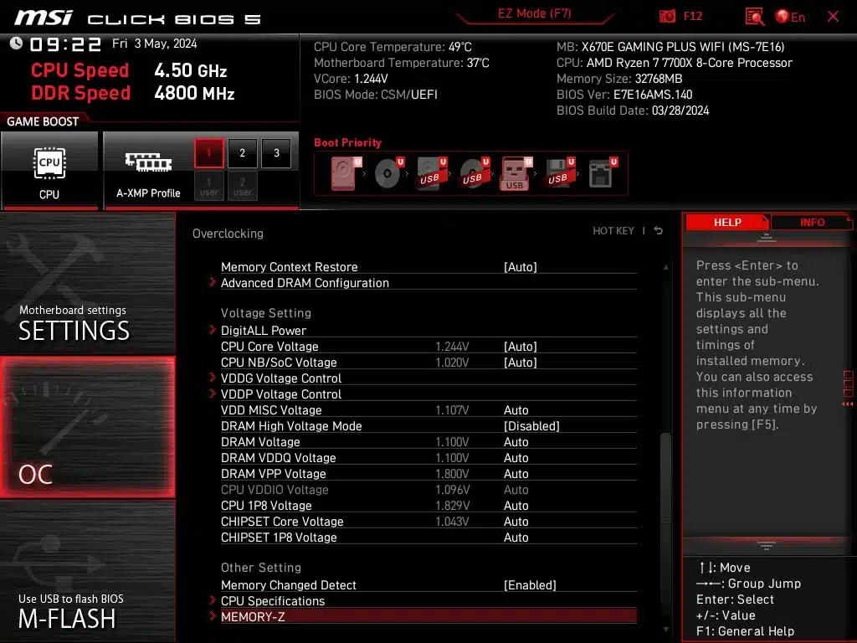Switch to the INFO tab
This screenshot has height=643, width=857.
tap(811, 222)
